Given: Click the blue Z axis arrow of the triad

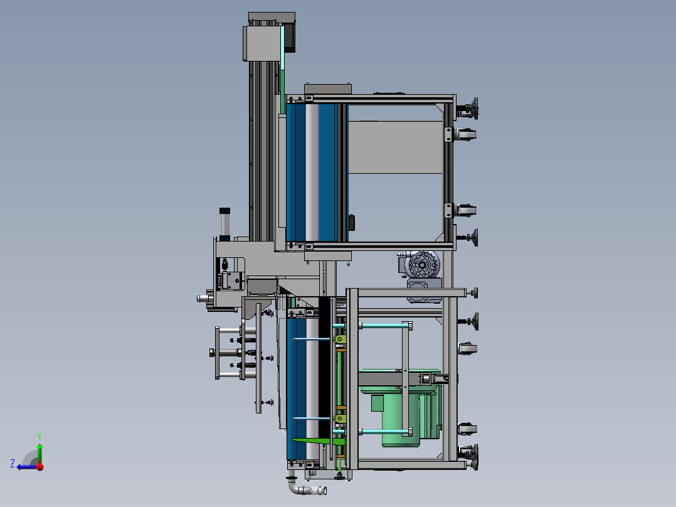Looking at the screenshot, I should click(x=26, y=467).
